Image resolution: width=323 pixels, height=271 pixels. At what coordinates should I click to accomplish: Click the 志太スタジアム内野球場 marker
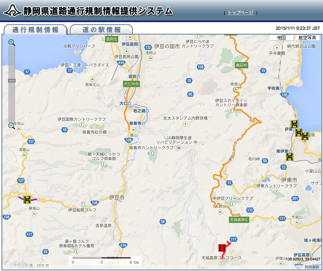pyautogui.click(x=185, y=124)
